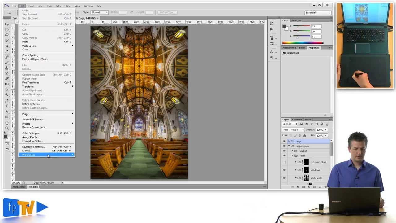Click the G color value field
Image resolution: width=396 pixels, height=223 pixels.
coord(316,32)
